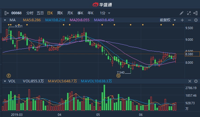Zoom in chart with plus icon

click(182, 20)
